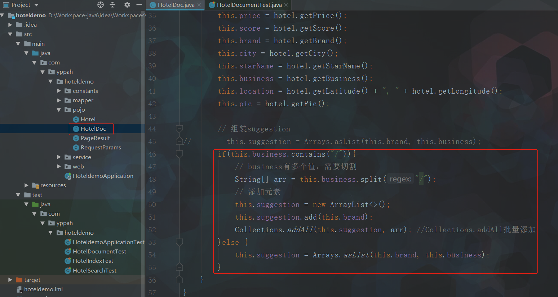
Task: Collapse the test folder
Action: 18,195
